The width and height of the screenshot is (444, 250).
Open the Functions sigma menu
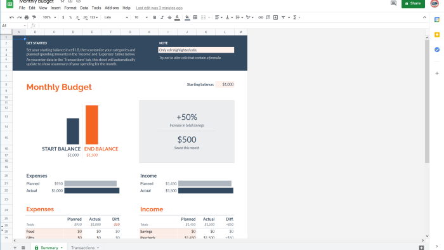click(296, 18)
